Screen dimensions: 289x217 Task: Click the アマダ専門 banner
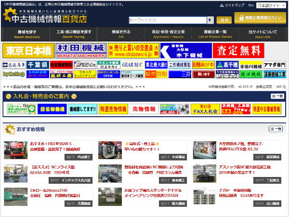pyautogui.click(x=275, y=65)
